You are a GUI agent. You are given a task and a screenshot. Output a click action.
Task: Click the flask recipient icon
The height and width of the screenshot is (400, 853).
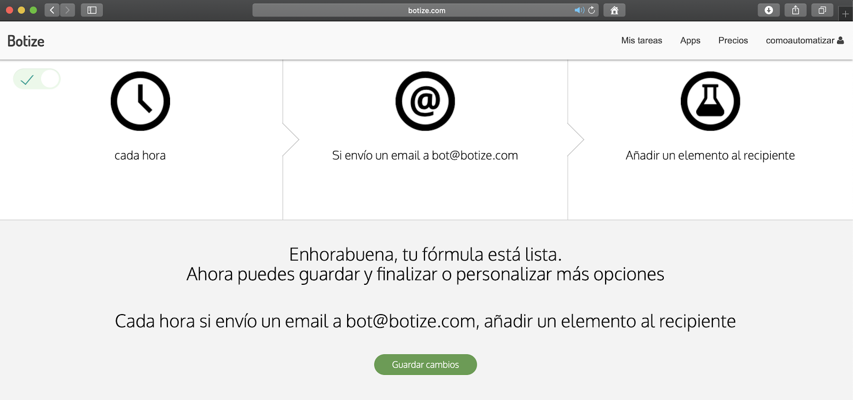pyautogui.click(x=710, y=101)
